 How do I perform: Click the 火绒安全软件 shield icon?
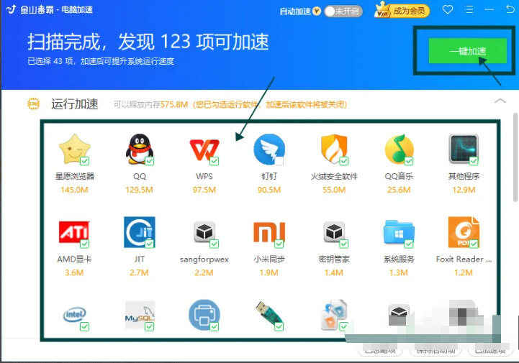coord(334,149)
